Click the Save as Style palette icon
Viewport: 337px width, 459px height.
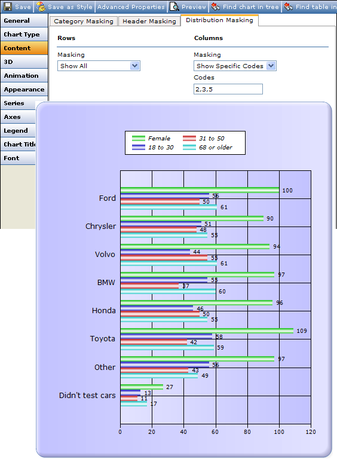(41, 7)
